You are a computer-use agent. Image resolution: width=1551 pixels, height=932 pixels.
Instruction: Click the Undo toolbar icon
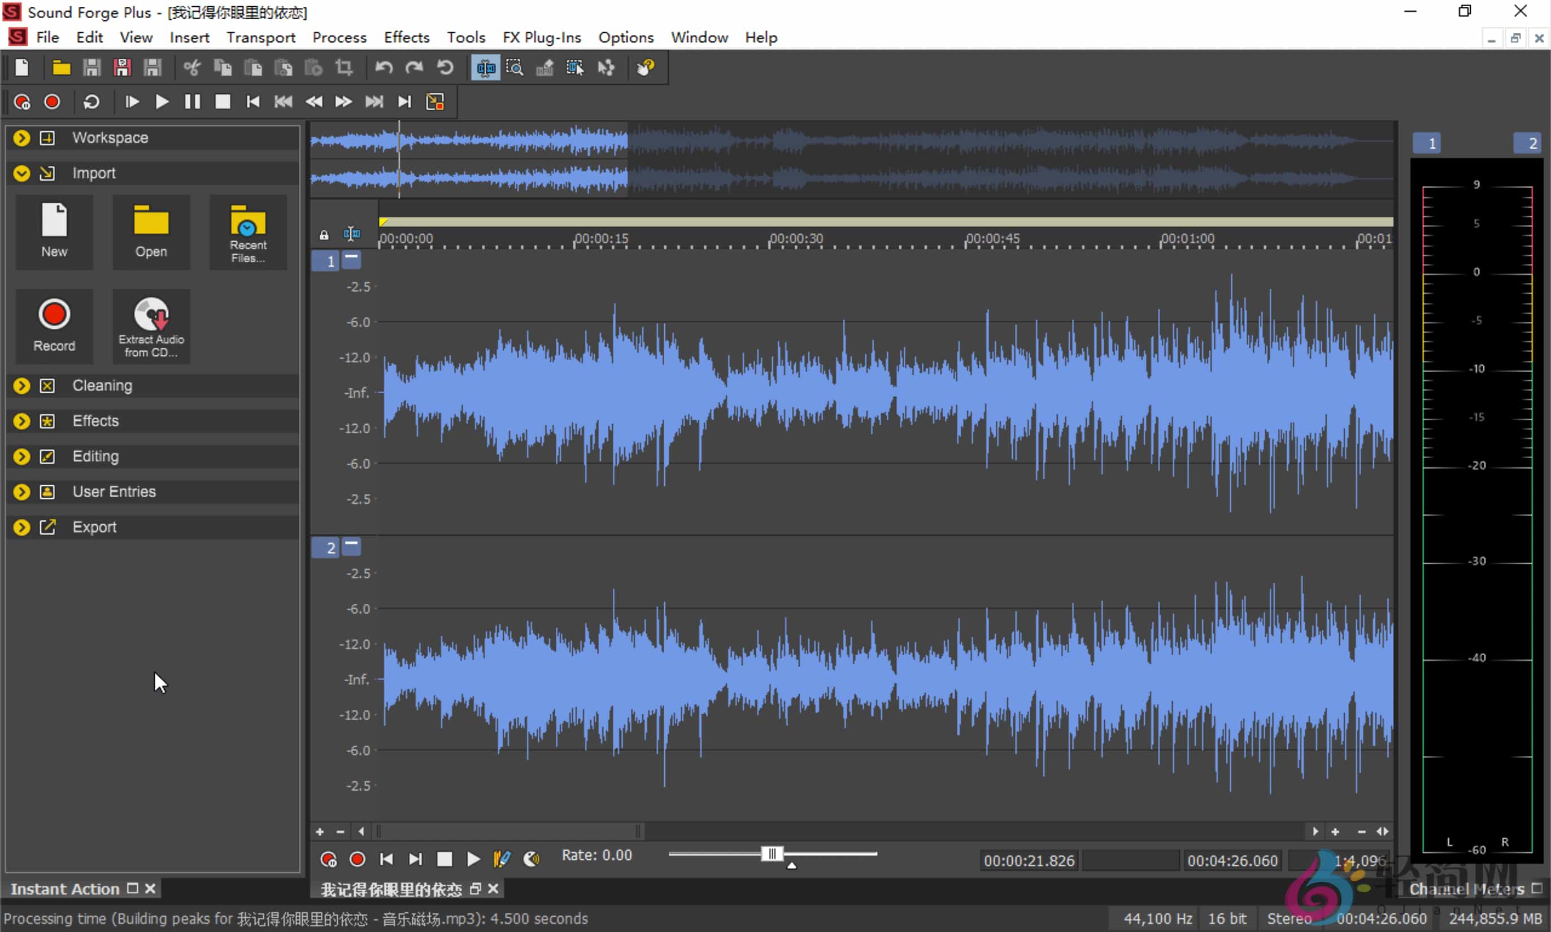pos(384,67)
